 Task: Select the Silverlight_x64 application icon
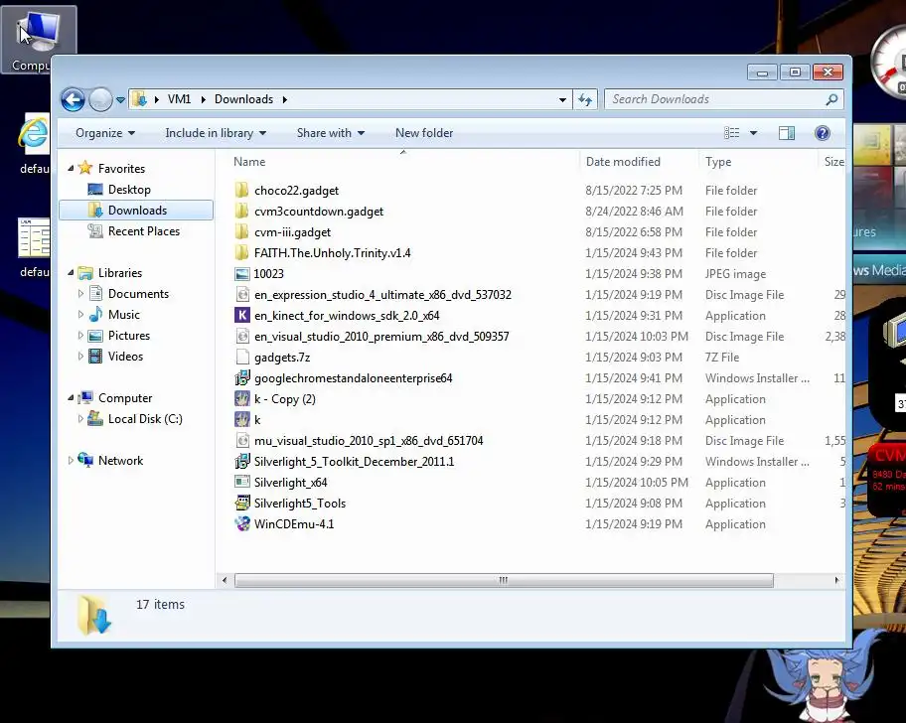pos(242,483)
